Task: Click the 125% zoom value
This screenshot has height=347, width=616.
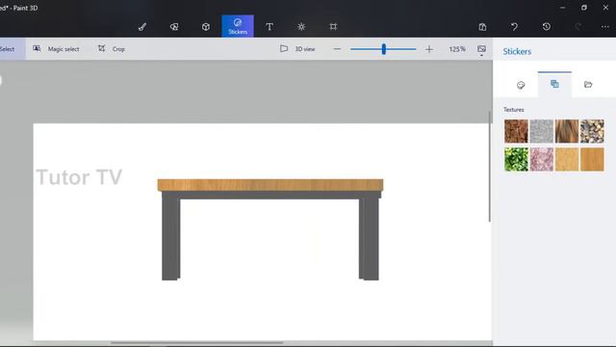Action: [x=457, y=49]
